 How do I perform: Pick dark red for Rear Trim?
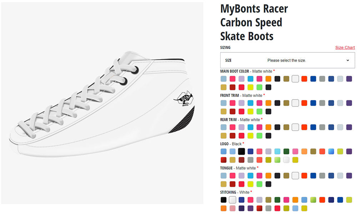pos(233,136)
